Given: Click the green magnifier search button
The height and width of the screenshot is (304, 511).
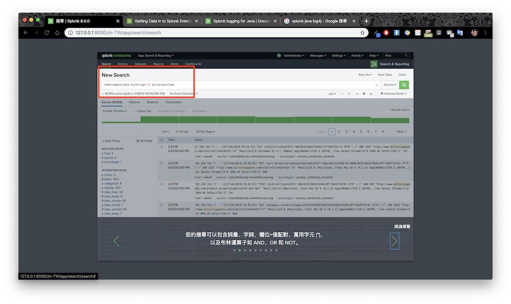Looking at the screenshot, I should (x=404, y=85).
